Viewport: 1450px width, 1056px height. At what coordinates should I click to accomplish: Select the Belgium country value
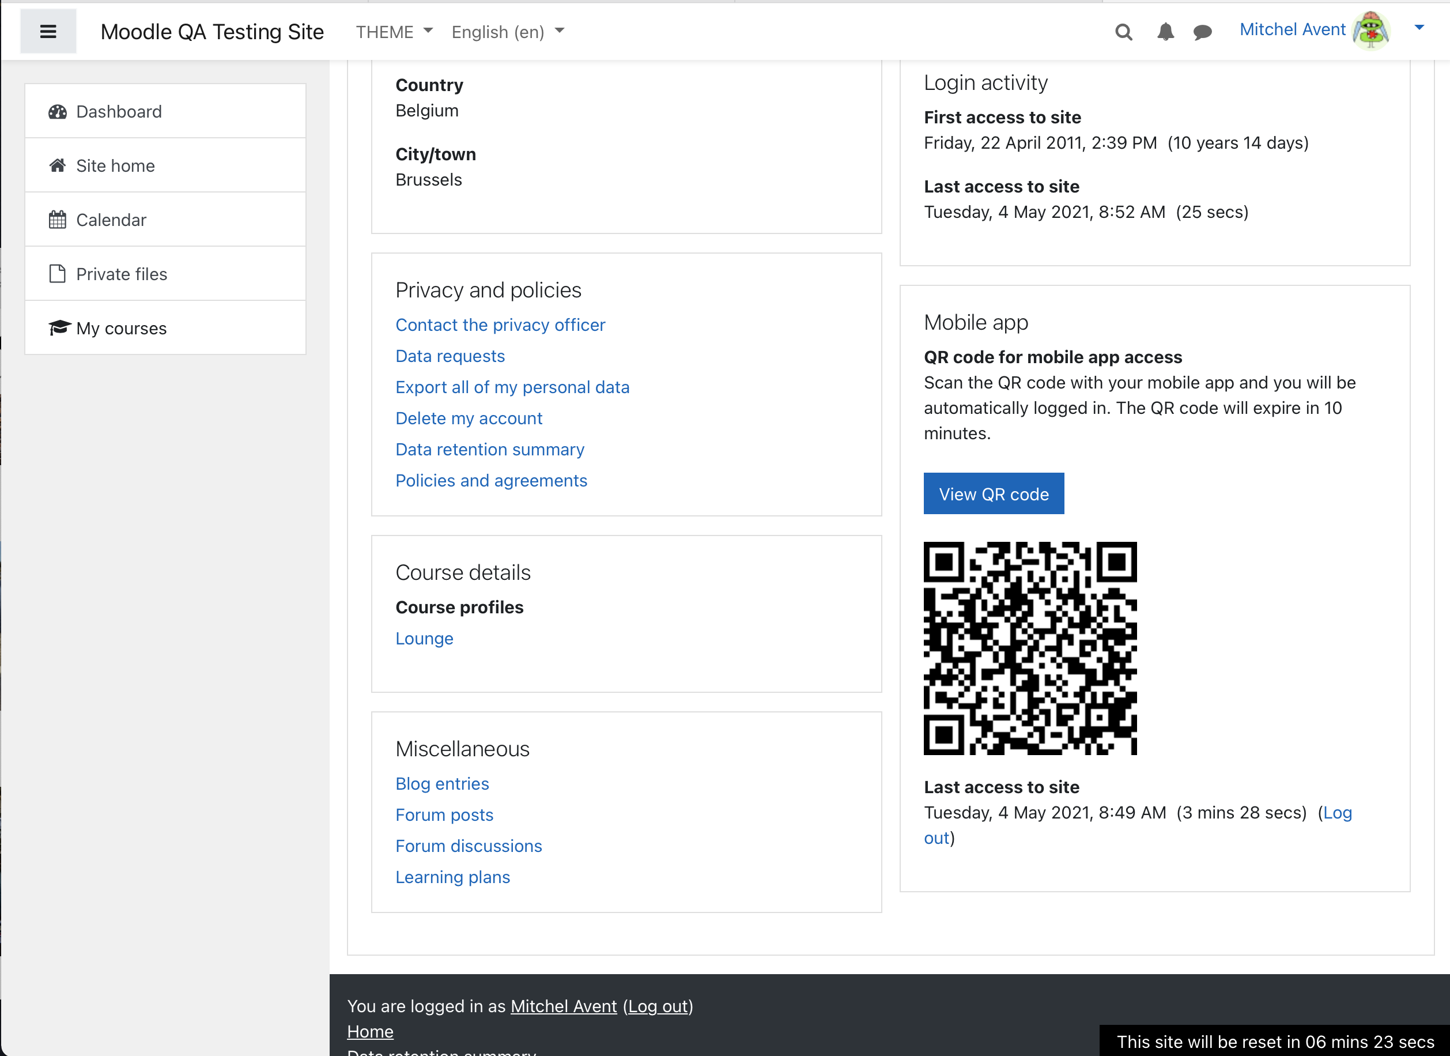[x=427, y=111]
